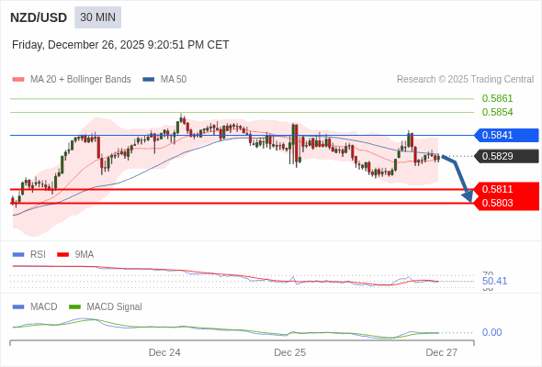
Task: Click the blue MACD legend swatch
Action: pyautogui.click(x=18, y=307)
